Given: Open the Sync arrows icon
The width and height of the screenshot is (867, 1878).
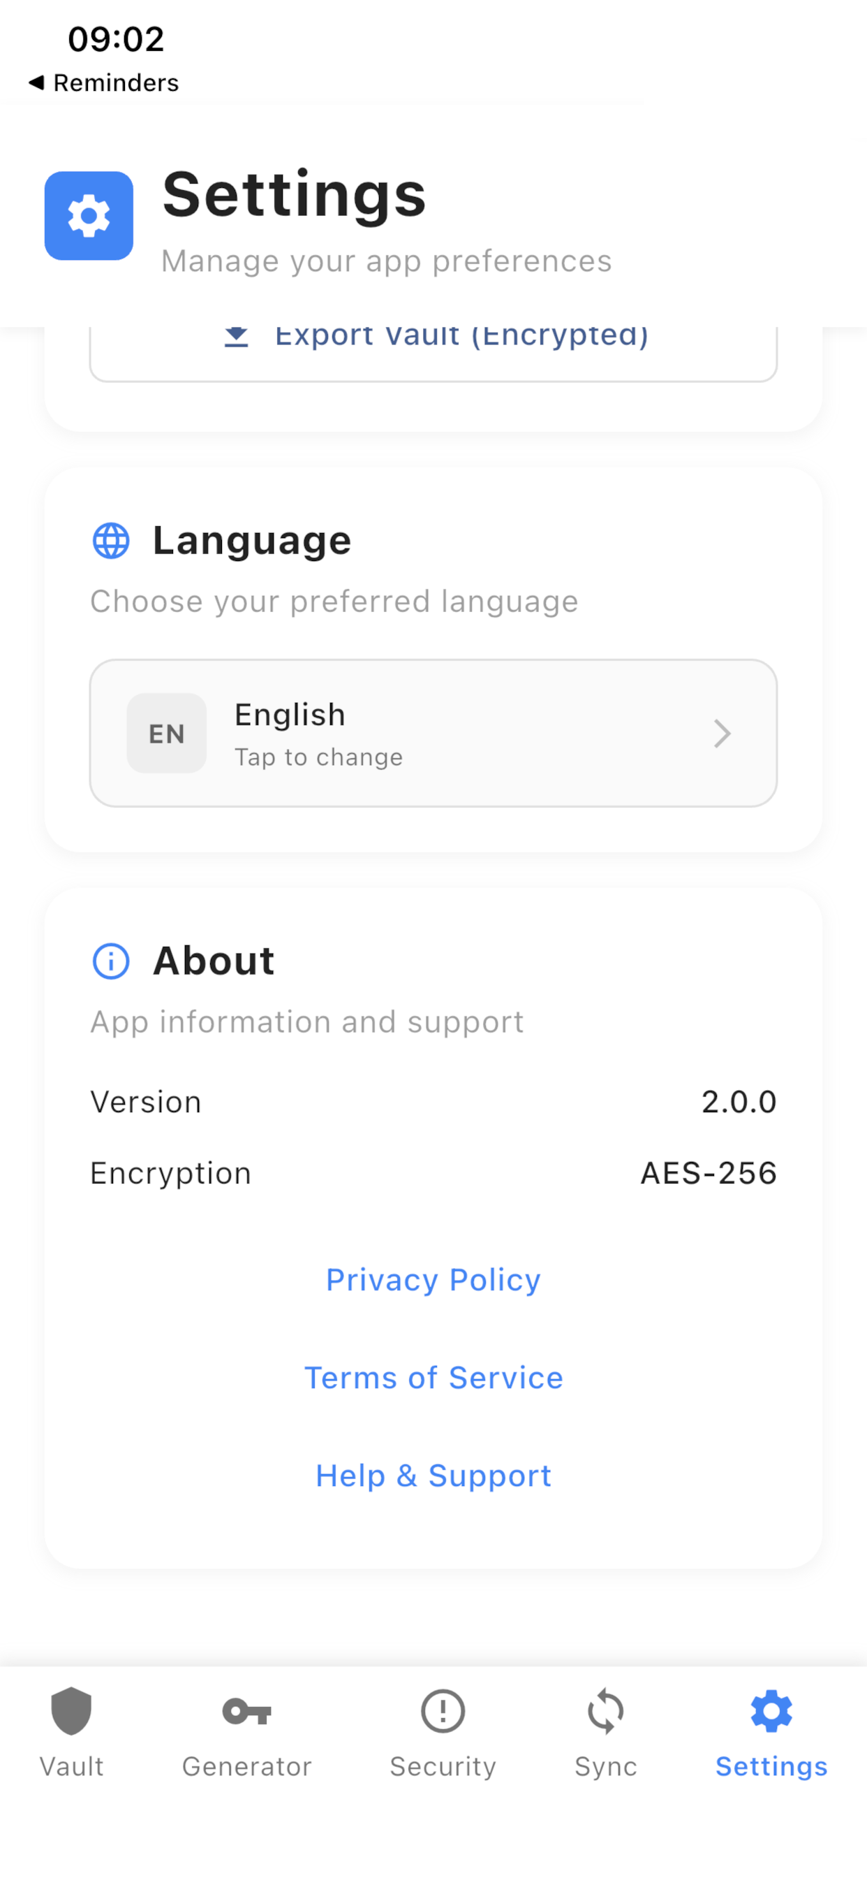Looking at the screenshot, I should click(606, 1710).
